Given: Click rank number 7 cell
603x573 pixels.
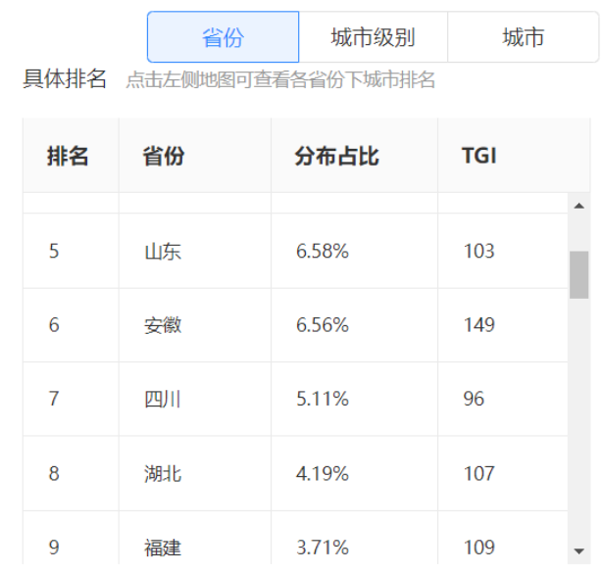Looking at the screenshot, I should pos(54,400).
